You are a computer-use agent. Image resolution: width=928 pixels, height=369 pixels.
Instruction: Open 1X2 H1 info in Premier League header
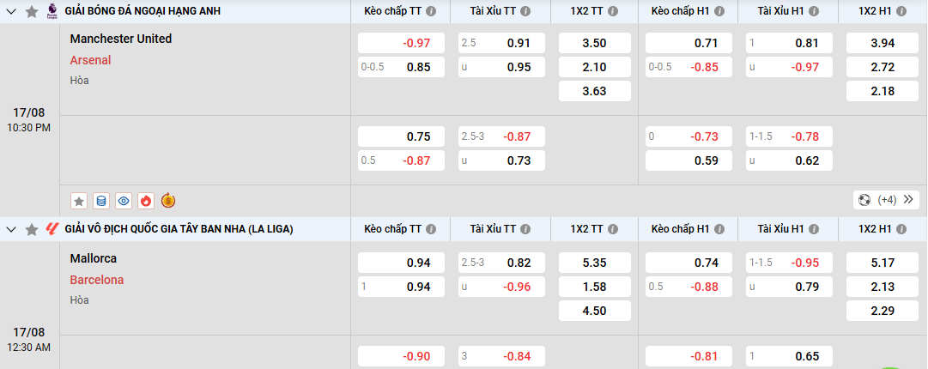[x=901, y=11]
